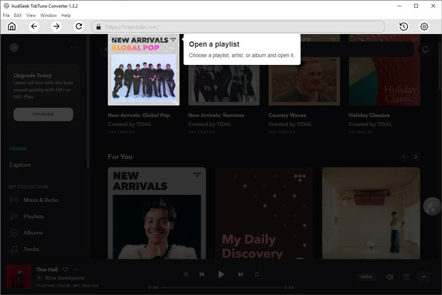Go to next For You items arrow

coord(415,157)
